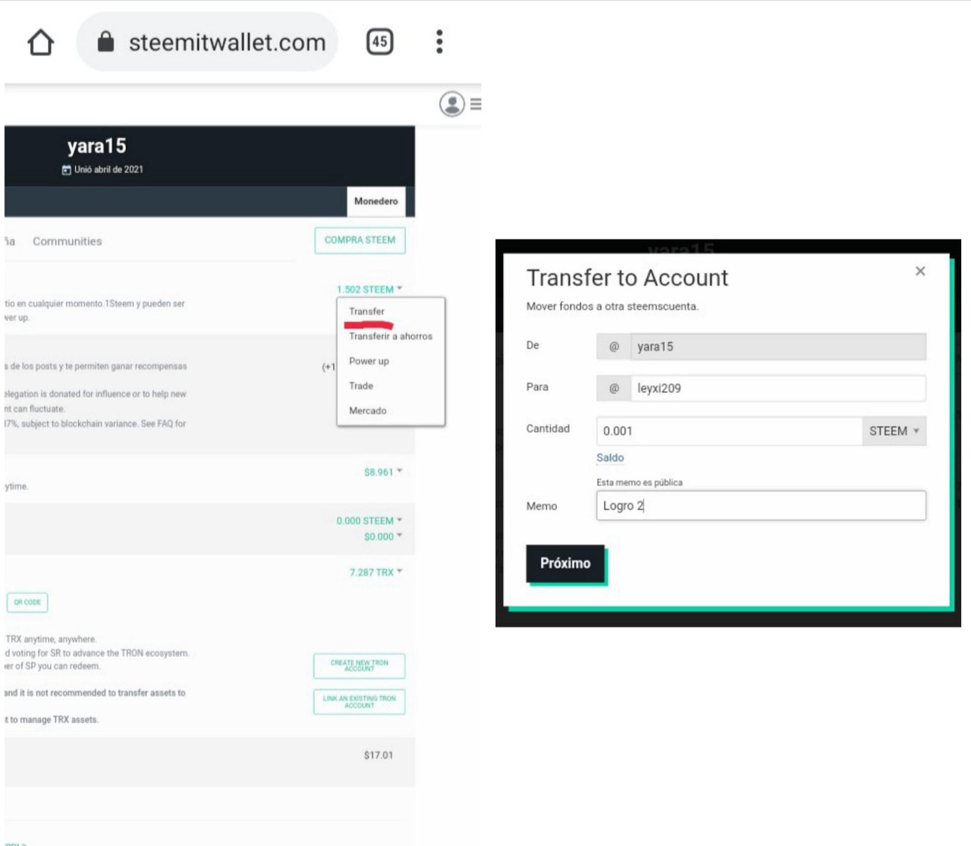
Task: Tap the browser home icon
Action: (41, 42)
